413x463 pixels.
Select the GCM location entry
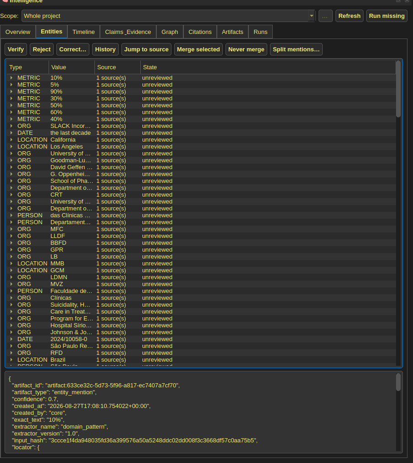coord(57,270)
